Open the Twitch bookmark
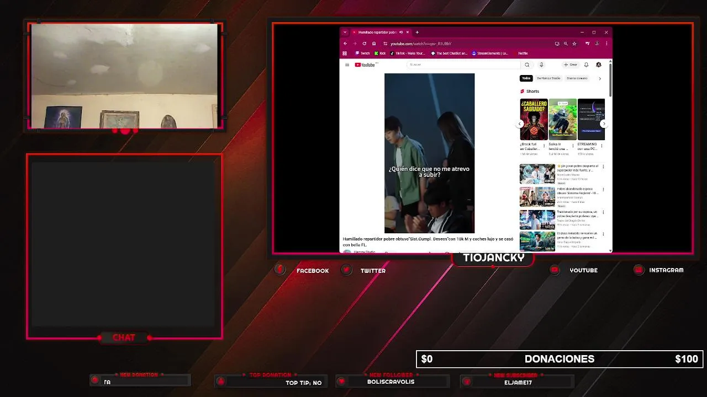This screenshot has height=397, width=707. point(362,53)
